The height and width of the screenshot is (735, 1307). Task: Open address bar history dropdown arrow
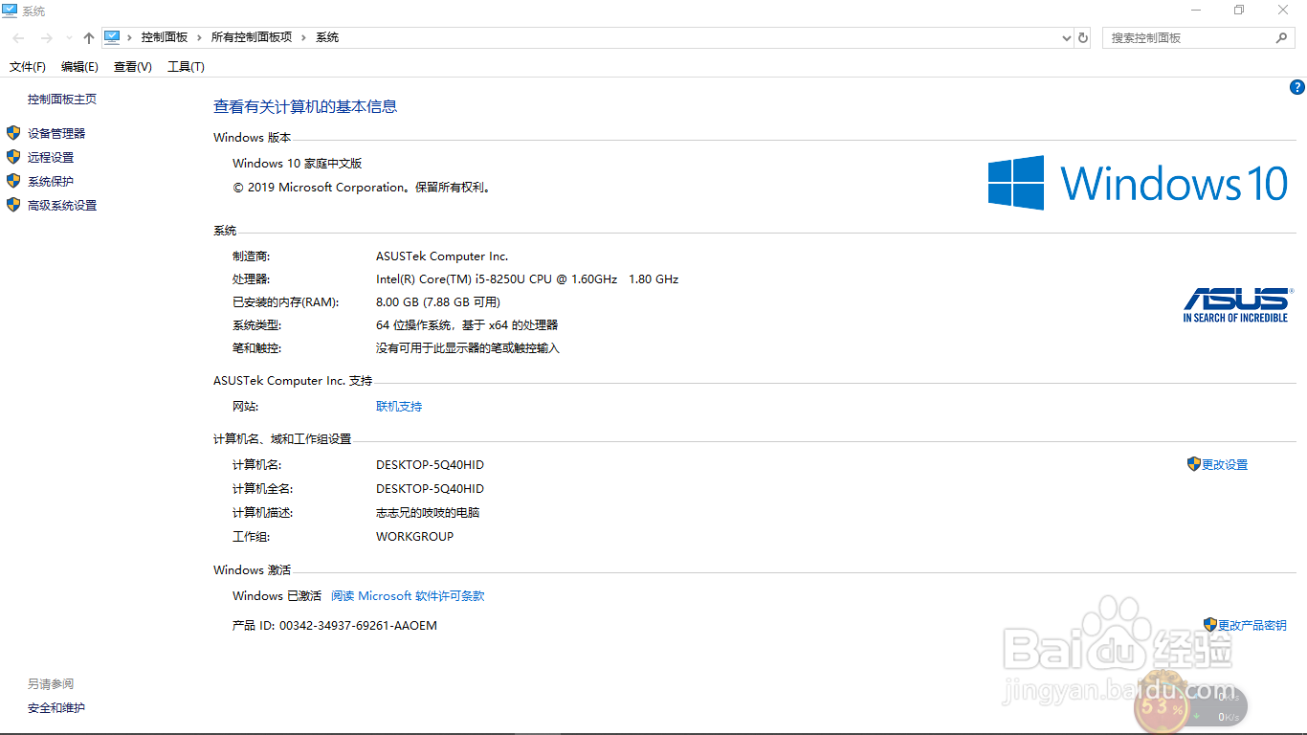1067,38
